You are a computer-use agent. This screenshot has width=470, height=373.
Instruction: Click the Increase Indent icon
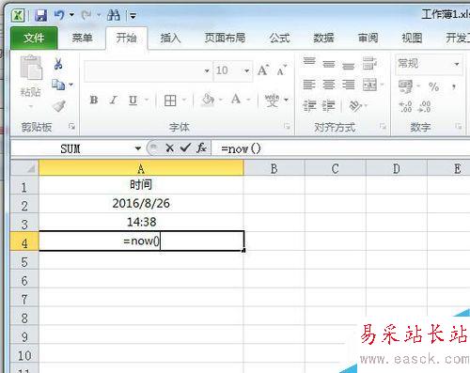pyautogui.click(x=329, y=106)
